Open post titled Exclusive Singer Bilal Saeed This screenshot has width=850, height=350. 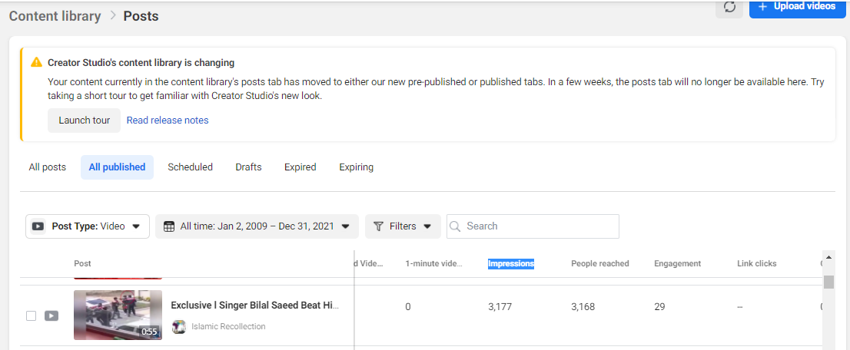[255, 305]
